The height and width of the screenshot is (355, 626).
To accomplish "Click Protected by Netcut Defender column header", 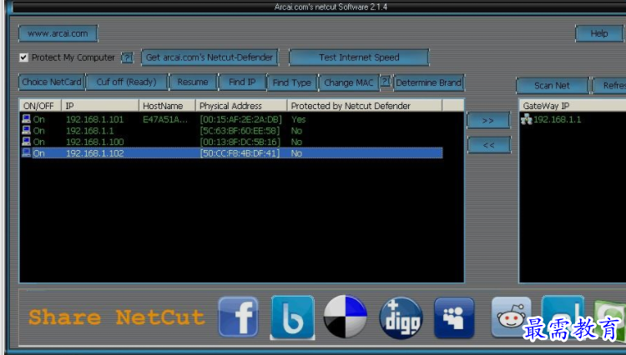I will (365, 106).
